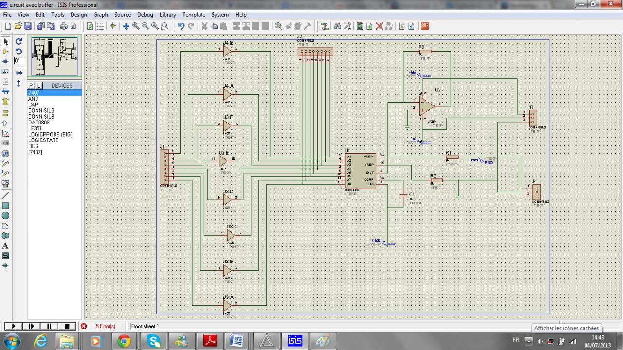Open Google Chrome from the taskbar

click(124, 341)
